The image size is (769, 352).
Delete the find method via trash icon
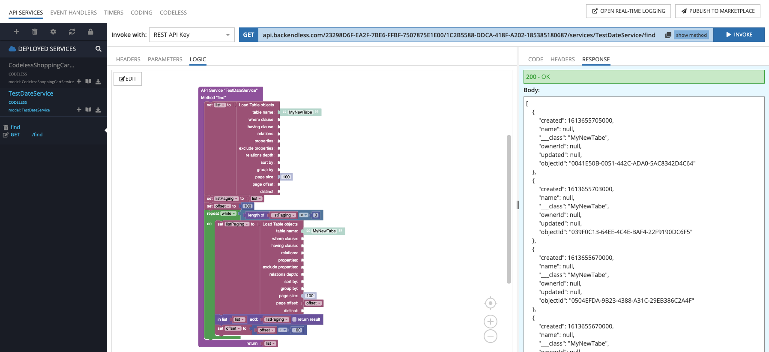[x=6, y=127]
